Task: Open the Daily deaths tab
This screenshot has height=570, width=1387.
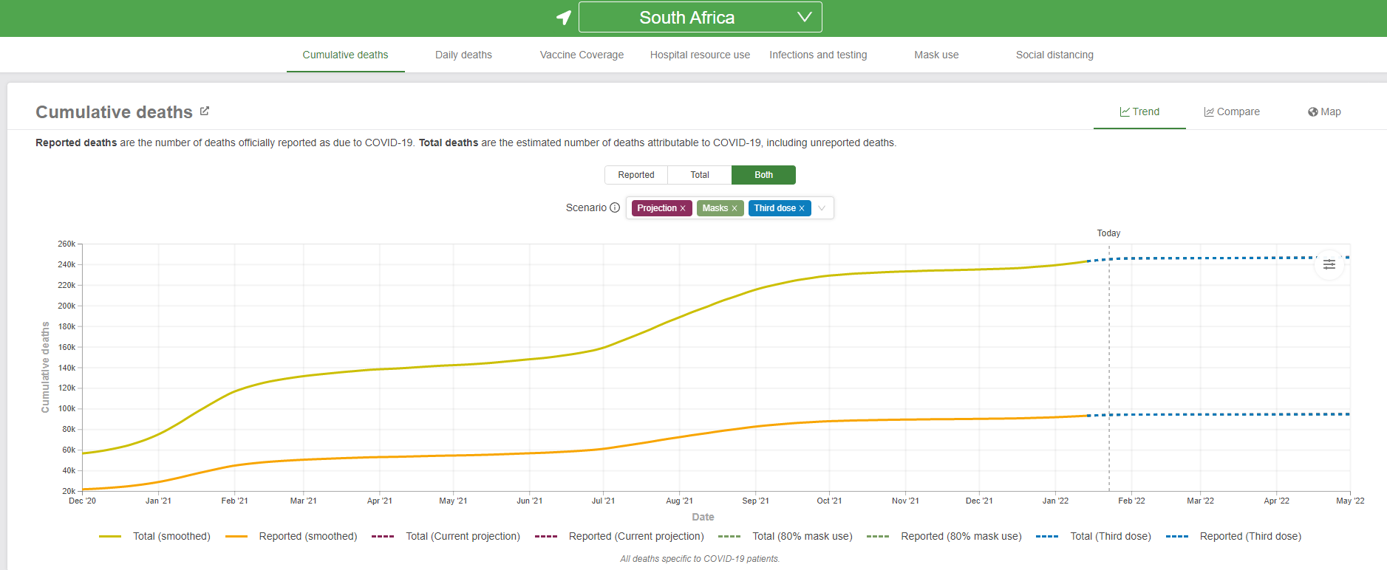Action: pos(463,55)
